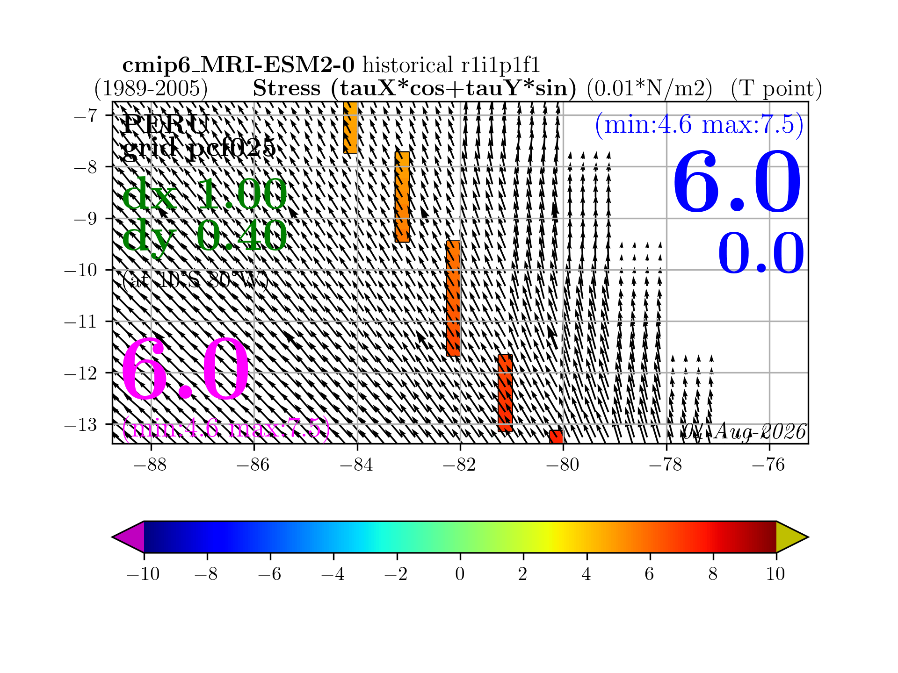Click the green dx 1.00 label
Viewport: 898px width, 673px height.
pyautogui.click(x=204, y=194)
